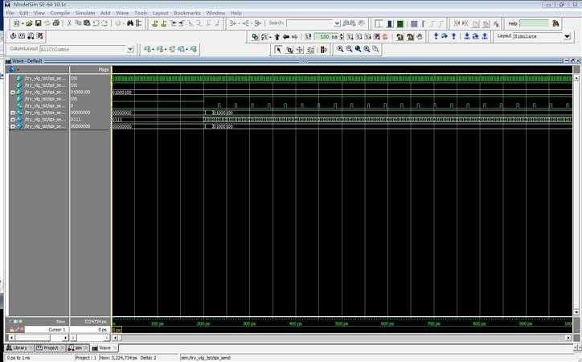Image resolution: width=582 pixels, height=362 pixels.
Task: Click the dark green waveform square icon
Action: 400,24
